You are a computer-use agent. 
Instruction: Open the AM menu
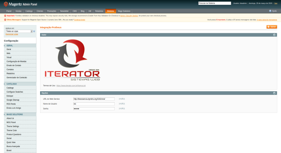coord(90,11)
